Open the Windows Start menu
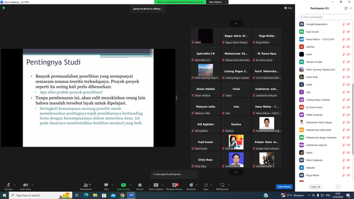 point(4,195)
